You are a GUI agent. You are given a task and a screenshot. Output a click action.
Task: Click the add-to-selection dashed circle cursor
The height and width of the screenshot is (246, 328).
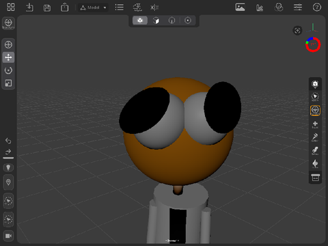click(8, 201)
